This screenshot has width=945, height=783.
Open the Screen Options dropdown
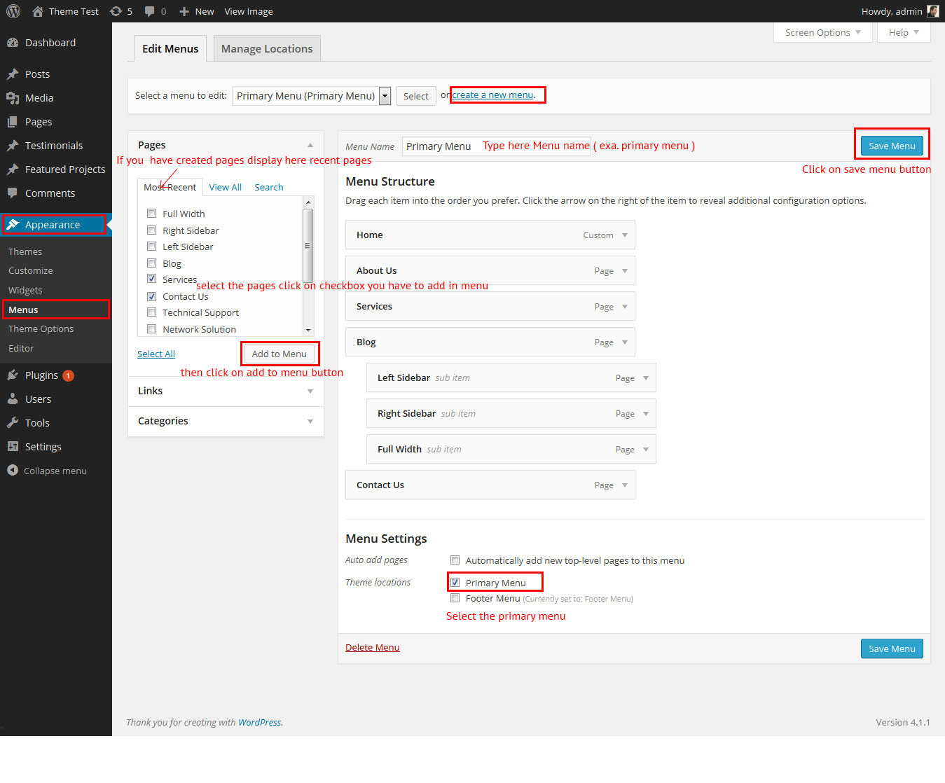(x=822, y=32)
